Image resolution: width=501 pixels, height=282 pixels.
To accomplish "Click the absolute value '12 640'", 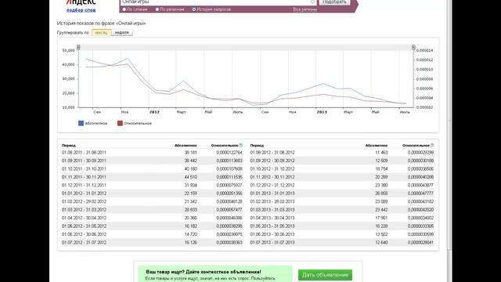I will [381, 242].
